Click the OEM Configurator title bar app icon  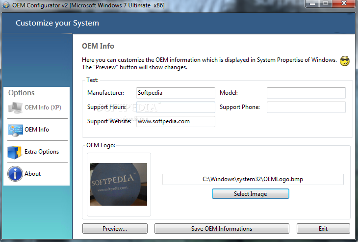click(x=6, y=5)
